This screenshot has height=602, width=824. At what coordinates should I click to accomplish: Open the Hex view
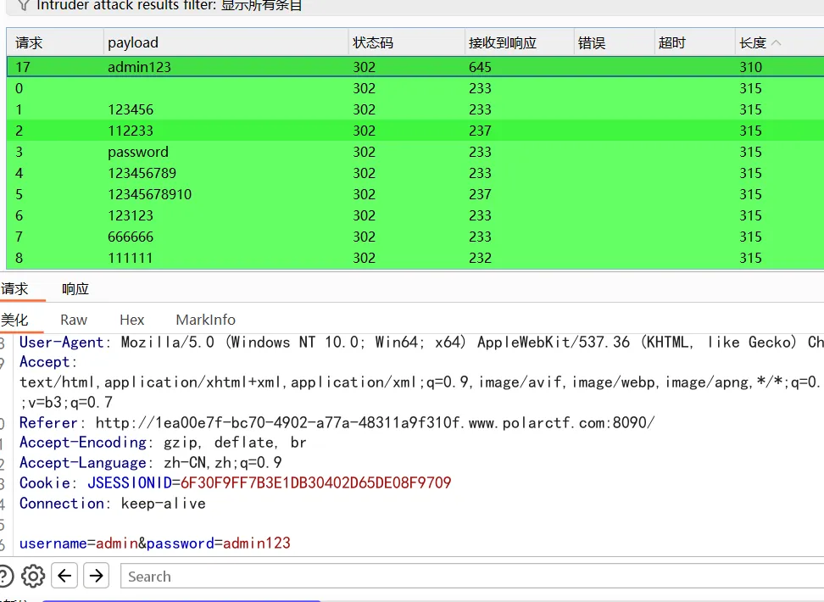tap(131, 320)
